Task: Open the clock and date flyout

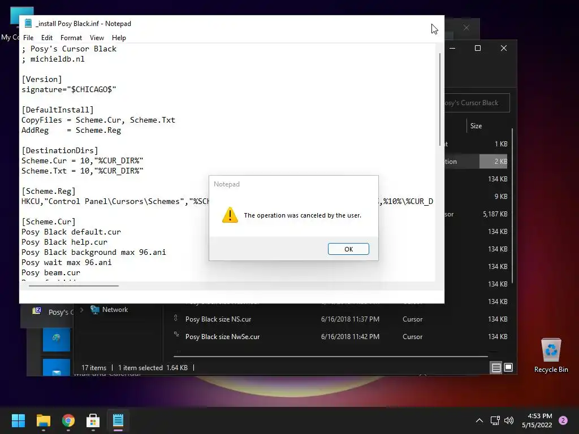Action: (537, 420)
